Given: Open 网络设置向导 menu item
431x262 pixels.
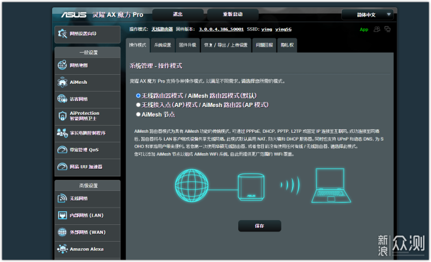Looking at the screenshot, I should click(x=87, y=34).
